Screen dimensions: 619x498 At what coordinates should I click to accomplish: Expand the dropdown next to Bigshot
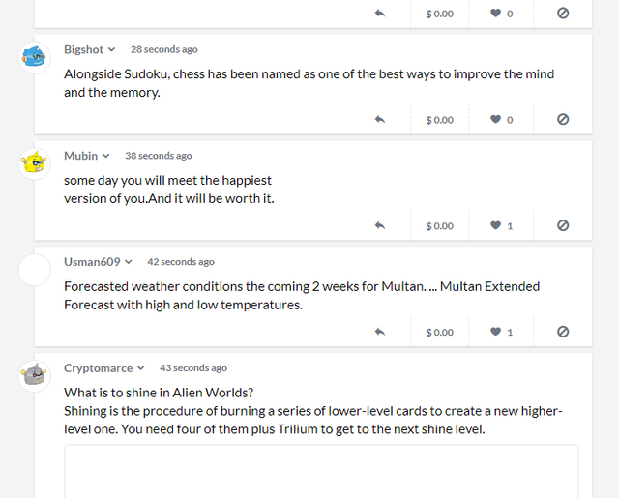(112, 49)
